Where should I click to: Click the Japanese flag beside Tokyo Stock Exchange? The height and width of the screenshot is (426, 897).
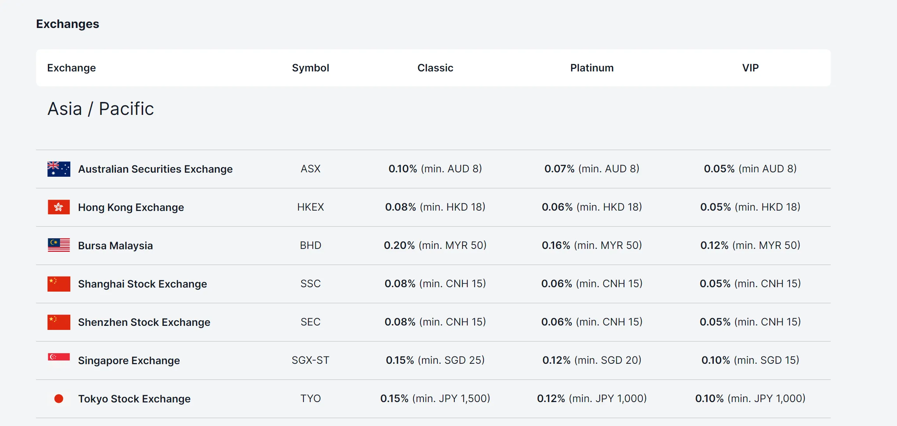(x=58, y=398)
